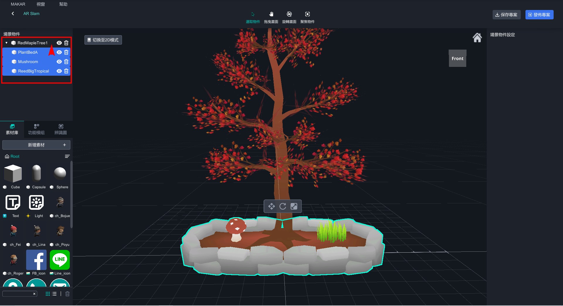This screenshot has height=306, width=563.
Task: Switch to the 功能模組 tab
Action: (36, 129)
